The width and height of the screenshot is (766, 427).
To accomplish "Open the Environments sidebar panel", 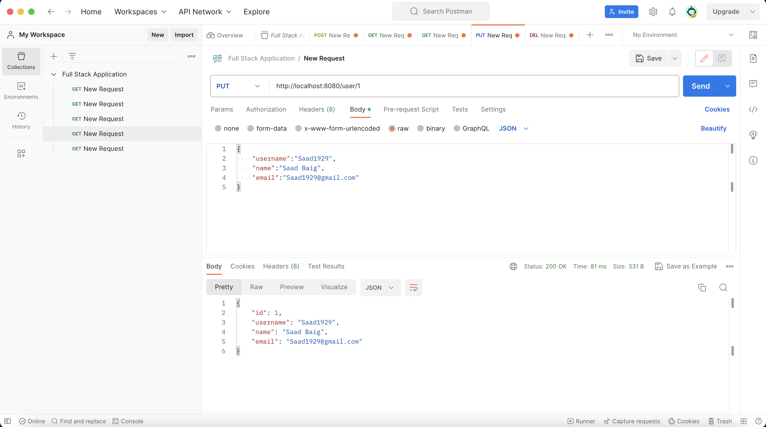I will tap(21, 91).
